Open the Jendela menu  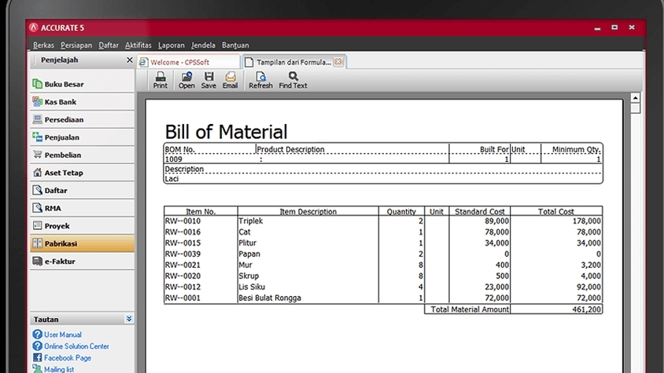coord(203,45)
